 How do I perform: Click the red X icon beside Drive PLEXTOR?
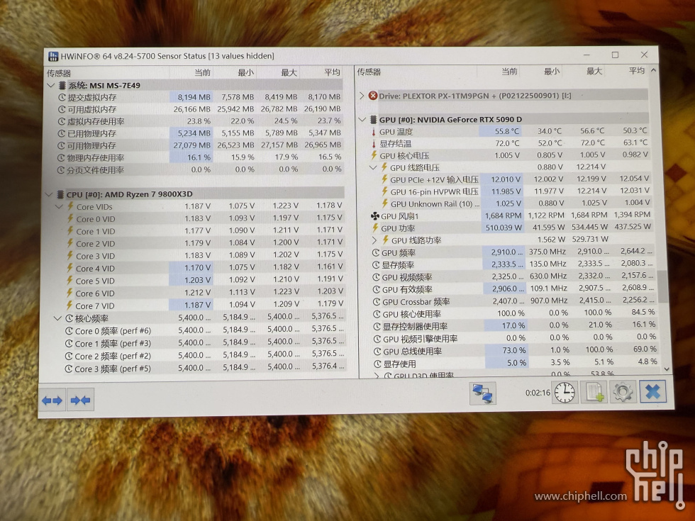tap(373, 96)
